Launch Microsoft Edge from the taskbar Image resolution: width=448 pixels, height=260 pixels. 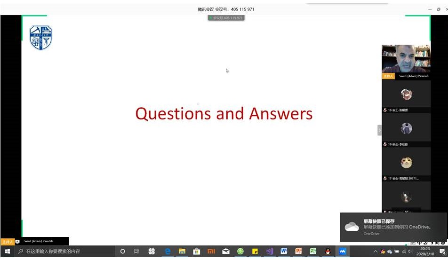click(167, 252)
